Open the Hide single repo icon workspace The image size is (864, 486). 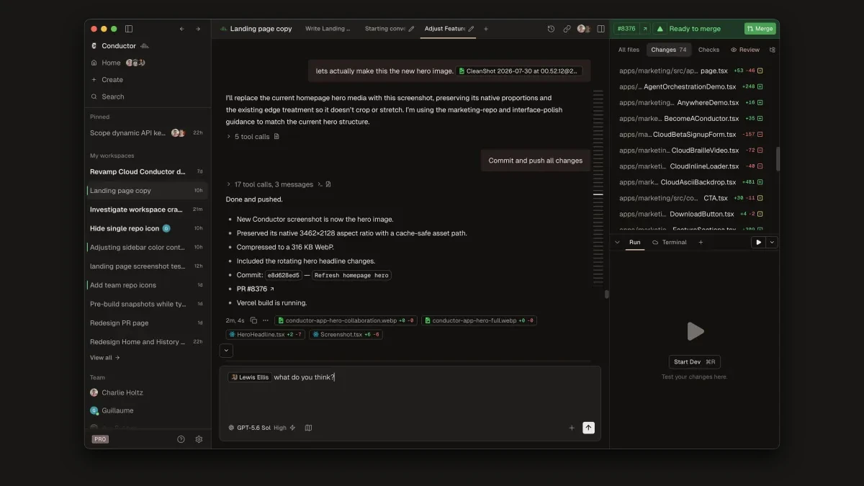tap(147, 228)
